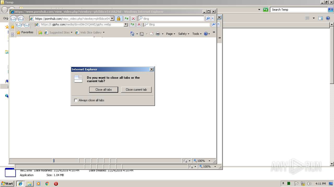Screen dimensions: 334x187
Task: Expand the front window zoom dropdown arrow
Action: [209, 161]
